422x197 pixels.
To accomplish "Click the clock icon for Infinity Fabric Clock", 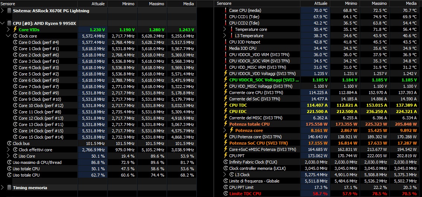I will tap(226, 162).
